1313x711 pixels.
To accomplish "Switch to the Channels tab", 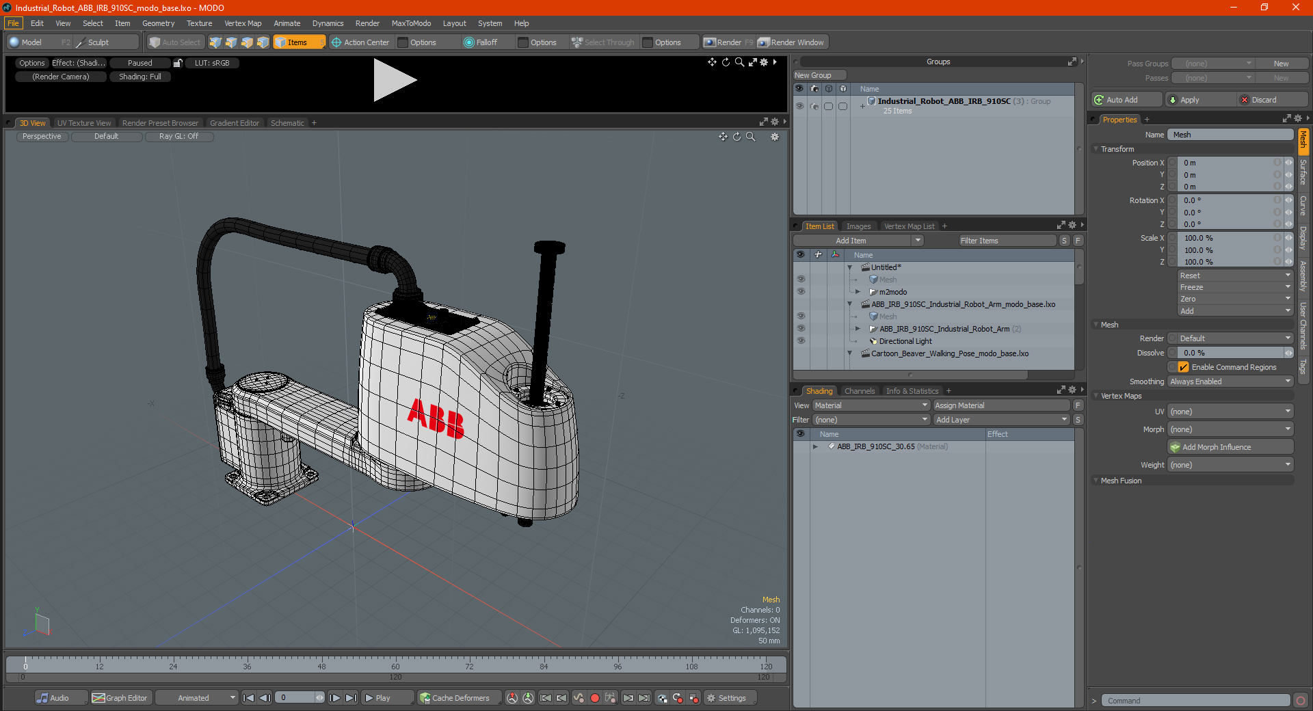I will pos(860,391).
